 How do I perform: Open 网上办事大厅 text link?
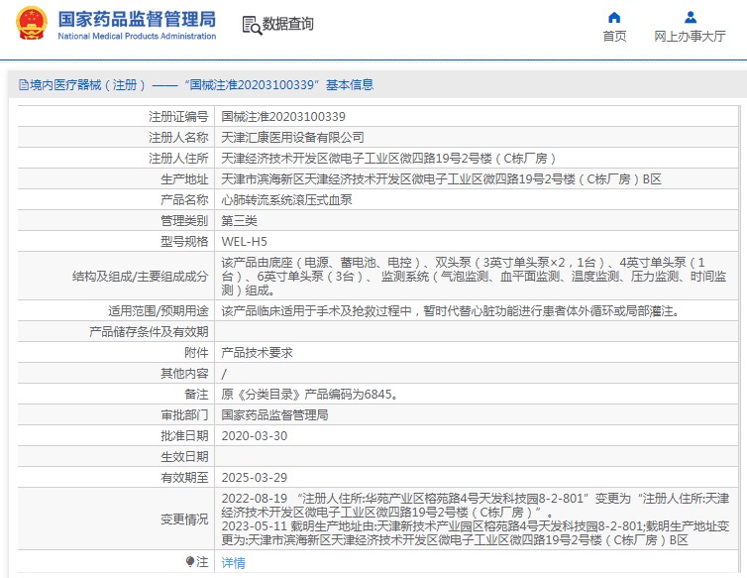pos(690,37)
